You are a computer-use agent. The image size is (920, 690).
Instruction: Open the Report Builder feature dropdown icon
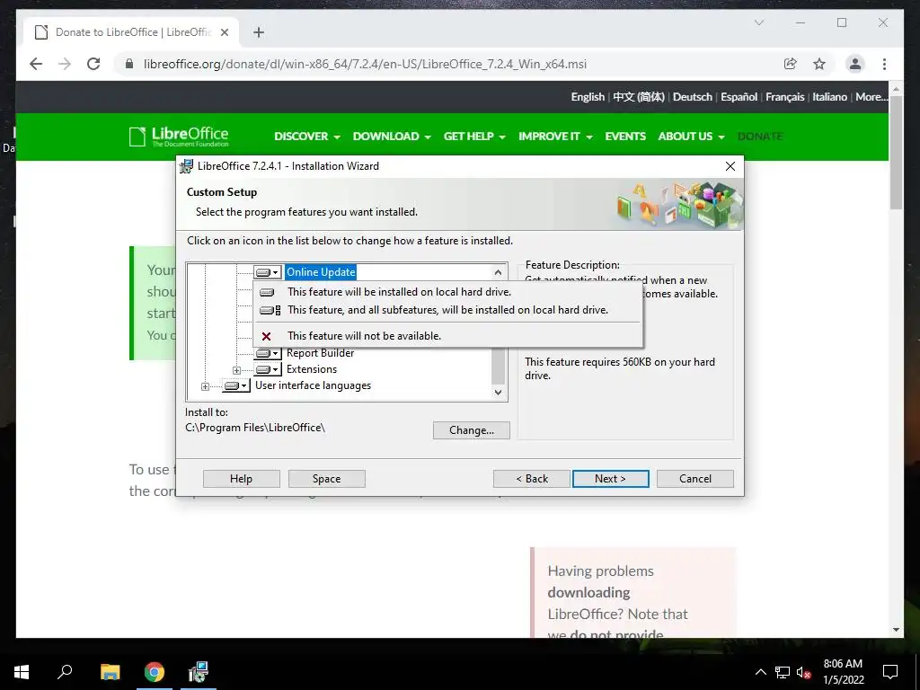268,353
